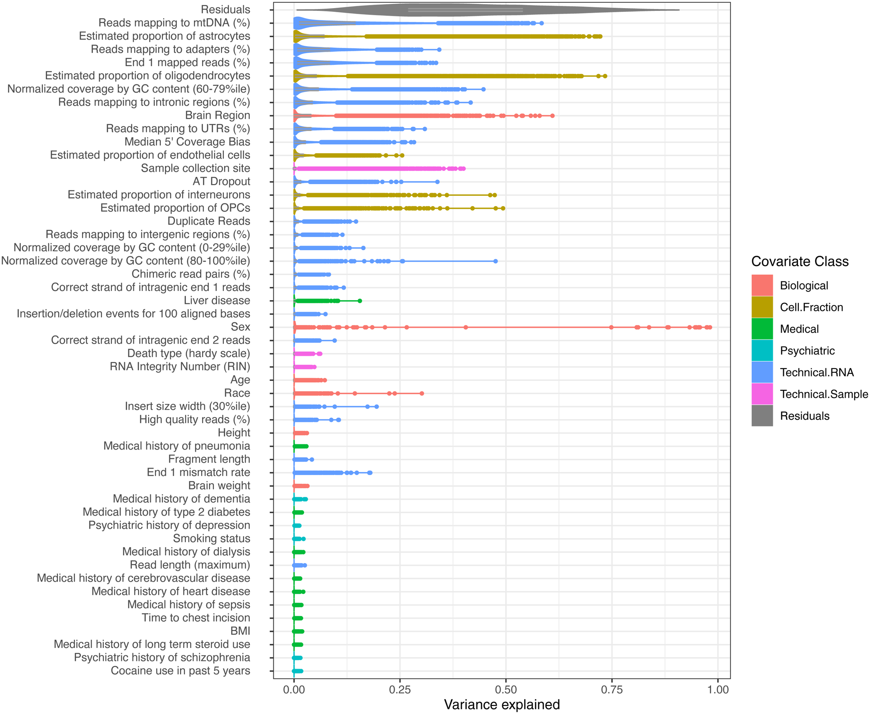Click the 'Variance explained' axis title
Image resolution: width=870 pixels, height=714 pixels.
tap(502, 704)
